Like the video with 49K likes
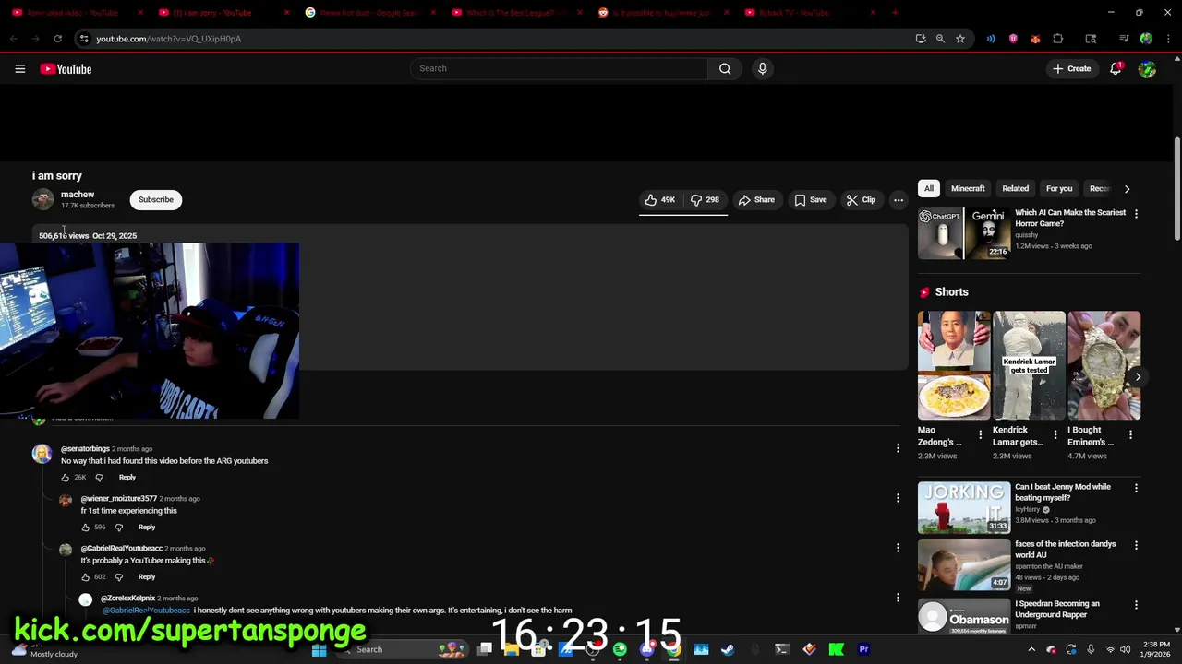1182x664 pixels. (x=661, y=199)
